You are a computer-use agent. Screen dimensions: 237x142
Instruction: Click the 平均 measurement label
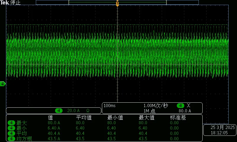point(22,133)
